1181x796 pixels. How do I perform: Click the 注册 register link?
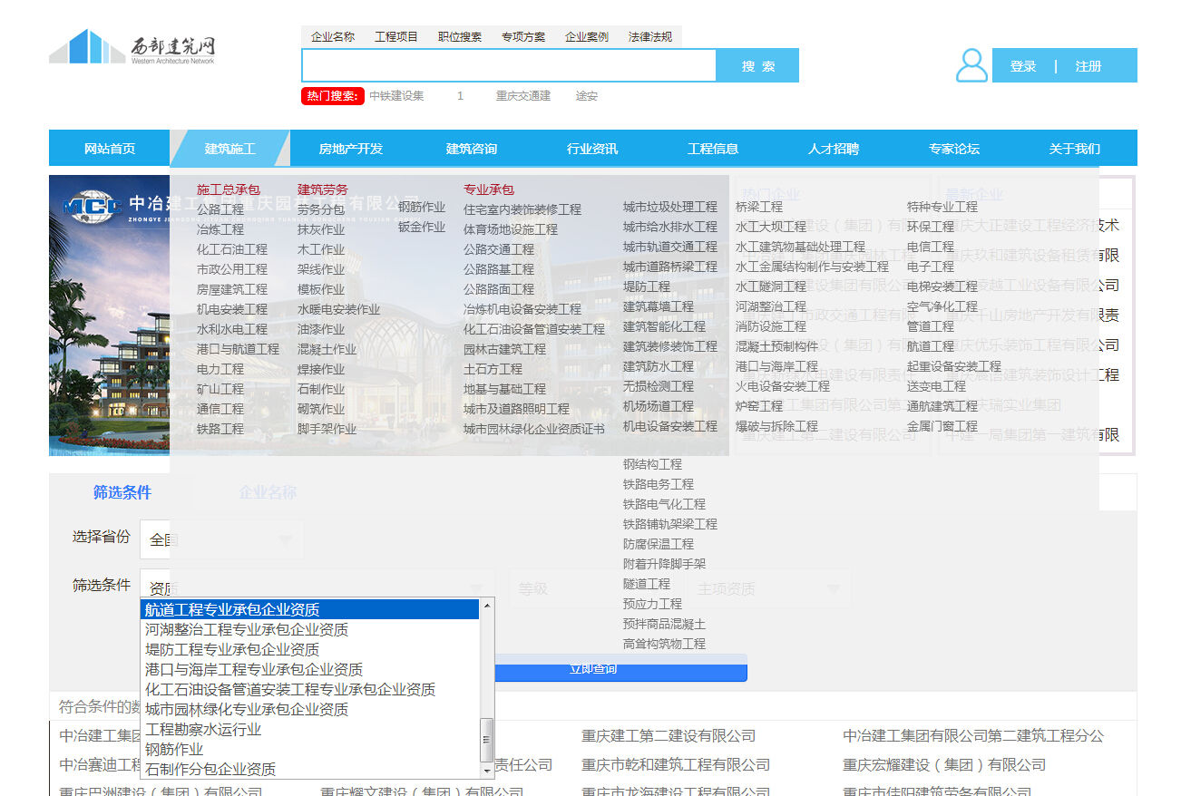[x=1088, y=66]
